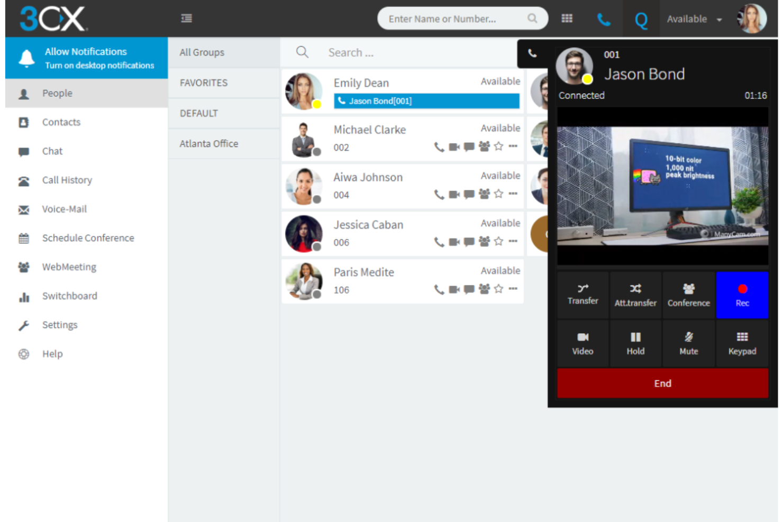Viewport: 783px width, 522px height.
Task: Open the Switchboard panel
Action: tap(69, 296)
